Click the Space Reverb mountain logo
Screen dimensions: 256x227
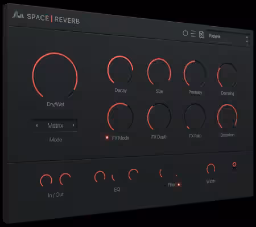(18, 15)
